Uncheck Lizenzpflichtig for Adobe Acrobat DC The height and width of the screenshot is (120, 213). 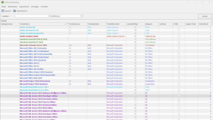[136, 27]
